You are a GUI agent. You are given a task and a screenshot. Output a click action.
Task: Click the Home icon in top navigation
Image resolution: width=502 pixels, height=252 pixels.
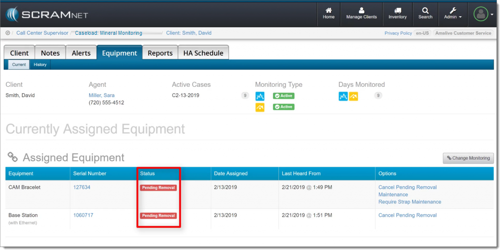coord(328,10)
